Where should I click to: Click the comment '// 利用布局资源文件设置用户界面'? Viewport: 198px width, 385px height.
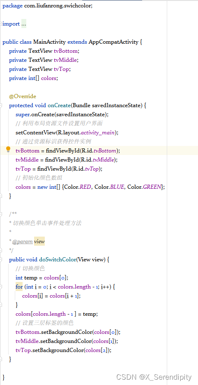[x=59, y=124]
